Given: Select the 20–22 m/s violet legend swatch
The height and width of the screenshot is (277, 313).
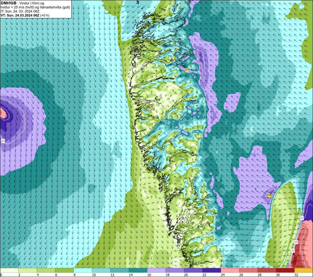Looking at the screenshot, I should [193, 270].
